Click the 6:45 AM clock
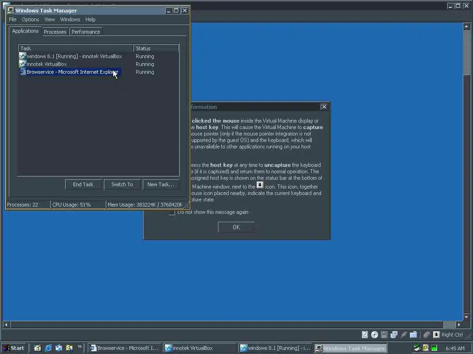The width and height of the screenshot is (473, 354). (x=455, y=348)
